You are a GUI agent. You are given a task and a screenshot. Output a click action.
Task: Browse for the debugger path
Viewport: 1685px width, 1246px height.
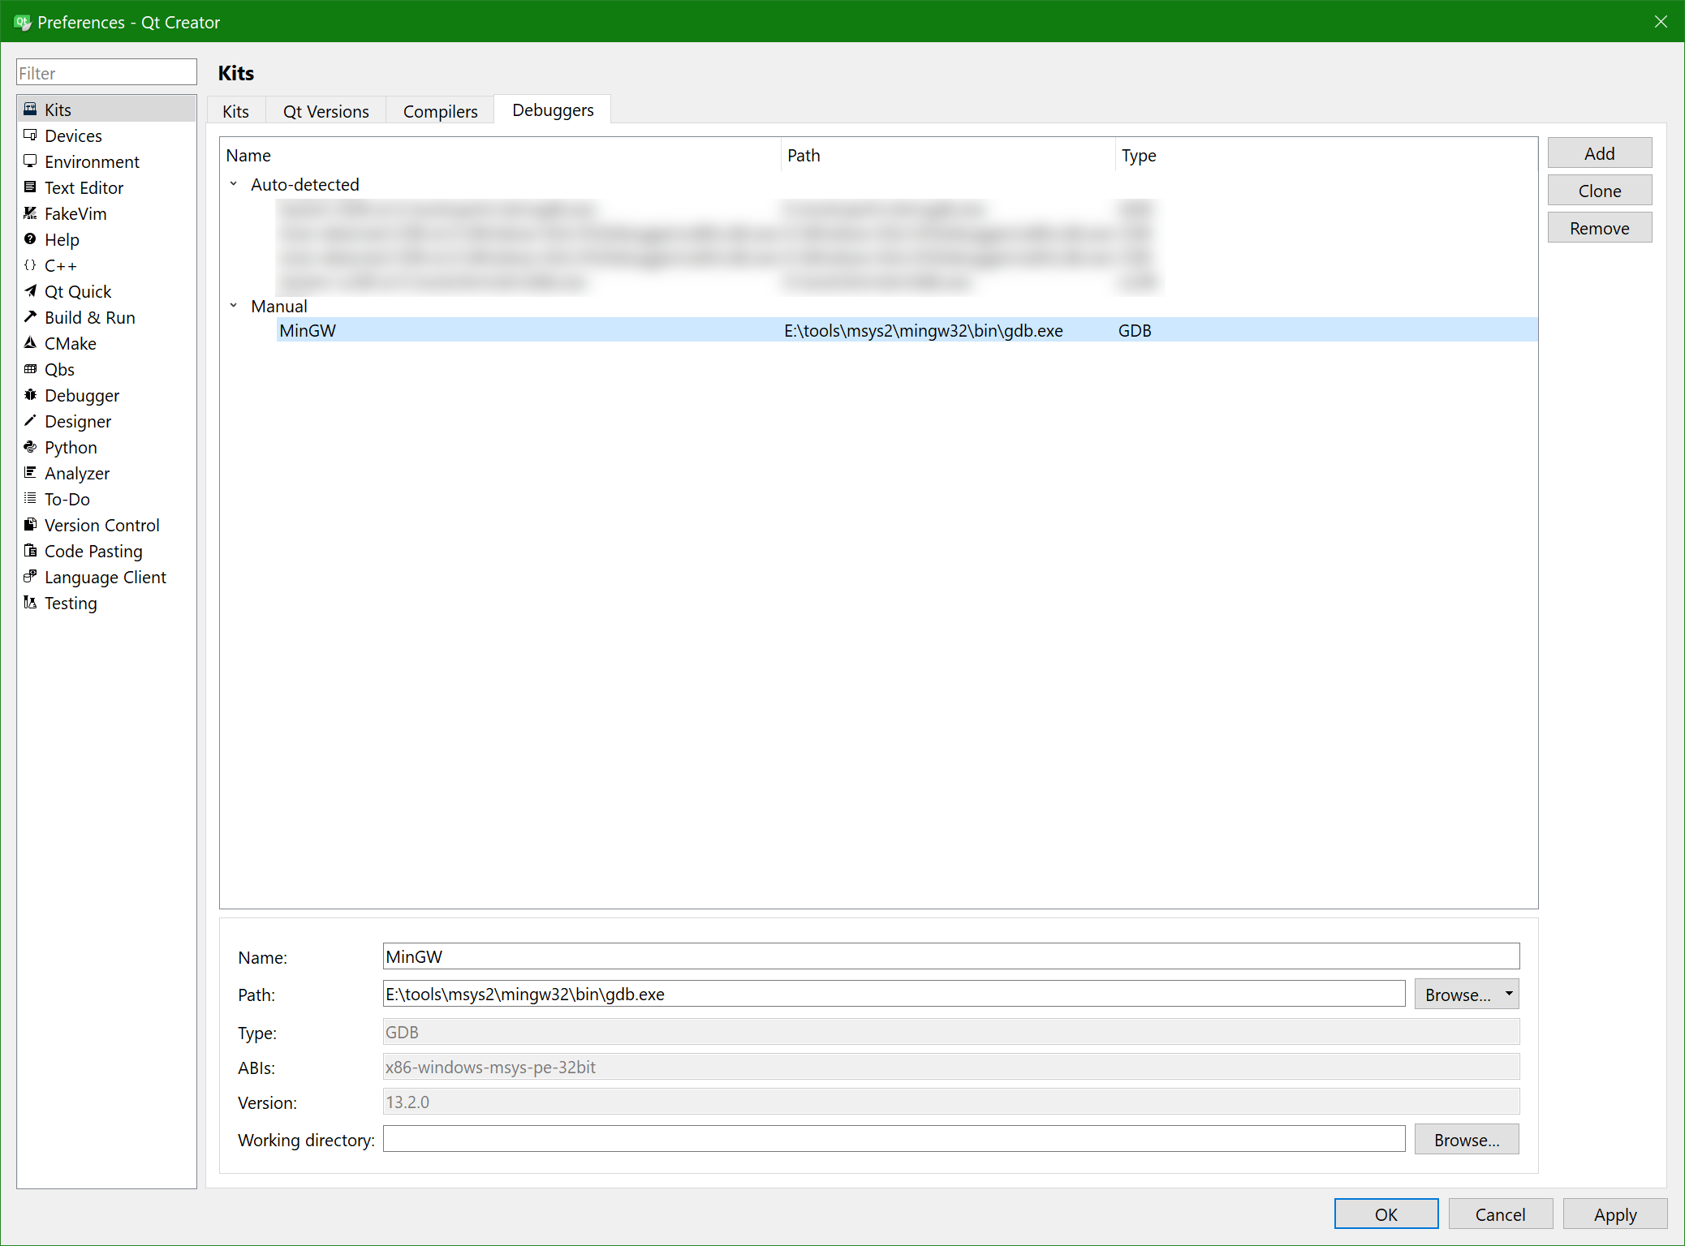click(x=1458, y=995)
